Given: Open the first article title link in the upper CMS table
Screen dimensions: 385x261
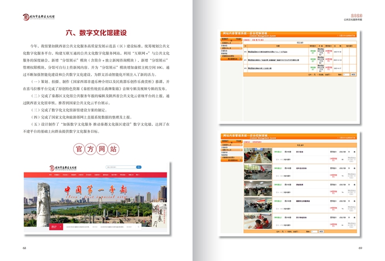Looking at the screenshot, I should click(267, 52).
